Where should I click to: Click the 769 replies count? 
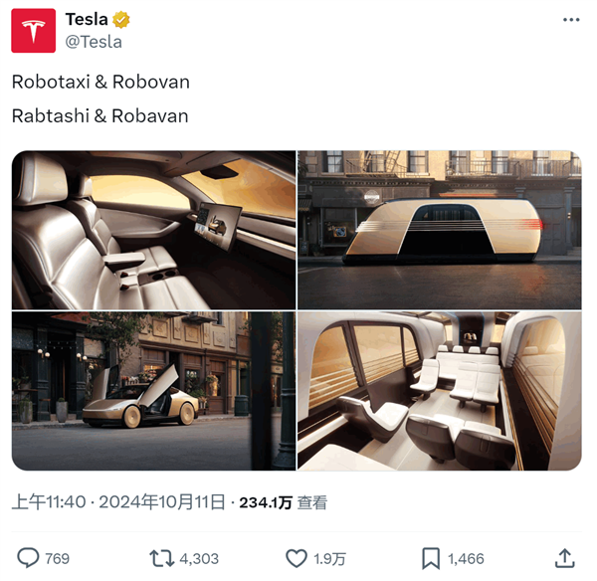tap(58, 559)
